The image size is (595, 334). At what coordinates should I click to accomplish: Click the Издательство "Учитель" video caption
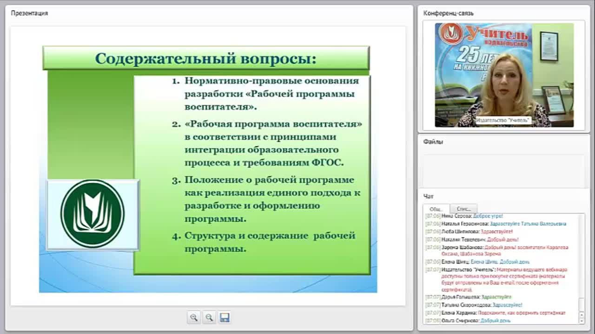pyautogui.click(x=503, y=120)
